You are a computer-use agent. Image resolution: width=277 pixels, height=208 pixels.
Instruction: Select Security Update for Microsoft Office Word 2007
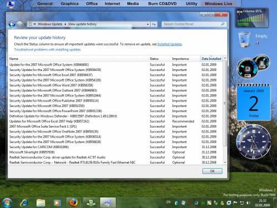(x=115, y=85)
